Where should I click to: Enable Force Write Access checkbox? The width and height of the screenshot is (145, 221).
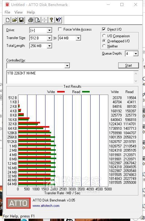click(60, 29)
